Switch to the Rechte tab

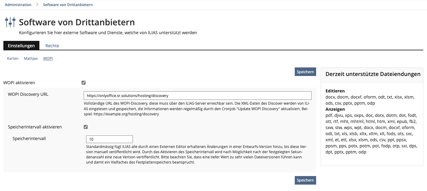coord(52,46)
